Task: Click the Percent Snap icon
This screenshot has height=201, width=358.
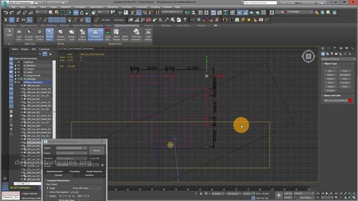Action: pos(145,12)
